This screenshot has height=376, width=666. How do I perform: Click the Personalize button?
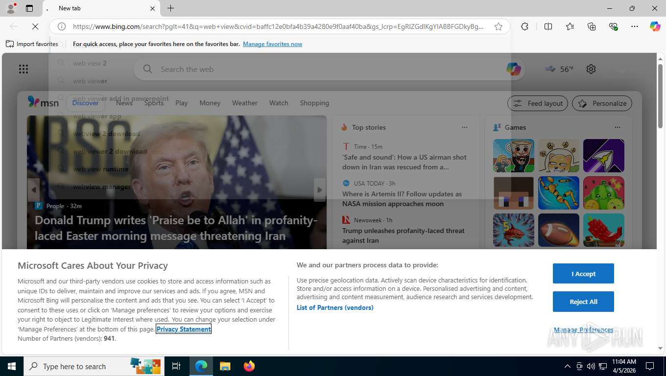(602, 103)
